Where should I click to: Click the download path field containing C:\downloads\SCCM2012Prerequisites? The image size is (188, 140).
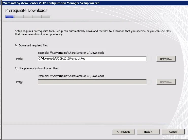pyautogui.click(x=92, y=59)
